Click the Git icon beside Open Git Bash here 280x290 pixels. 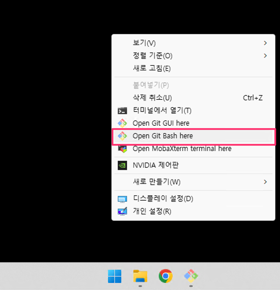point(122,136)
